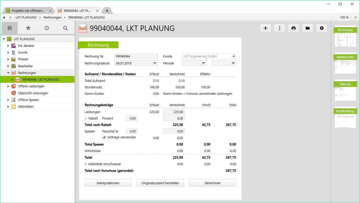The width and height of the screenshot is (360, 203).
Task: Uncheck the Einträge verwenden checkbox
Action: [x=104, y=137]
